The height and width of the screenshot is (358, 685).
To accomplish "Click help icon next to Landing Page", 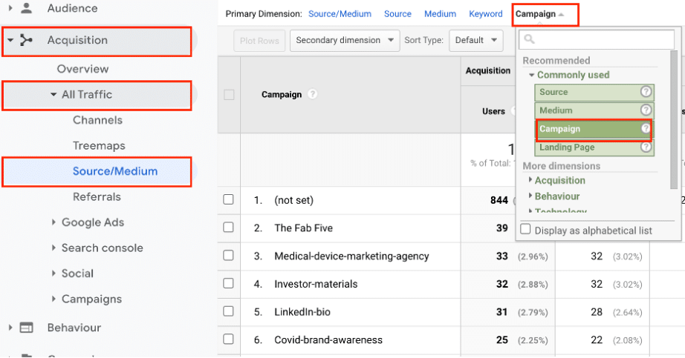I will pos(646,147).
